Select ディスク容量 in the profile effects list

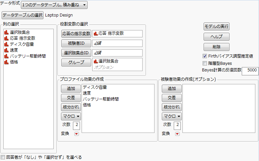(x=95, y=87)
